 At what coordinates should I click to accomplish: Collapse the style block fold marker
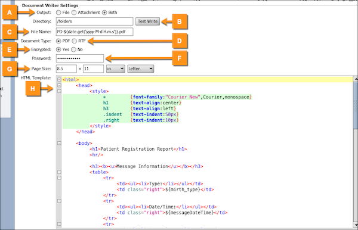(x=59, y=91)
